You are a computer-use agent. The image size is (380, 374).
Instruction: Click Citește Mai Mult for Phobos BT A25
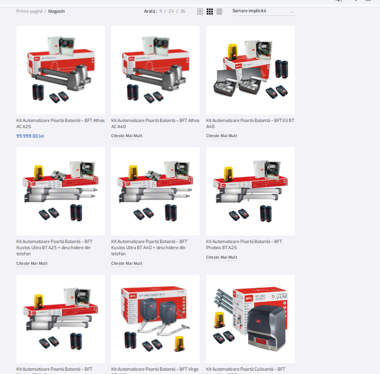pos(221,257)
